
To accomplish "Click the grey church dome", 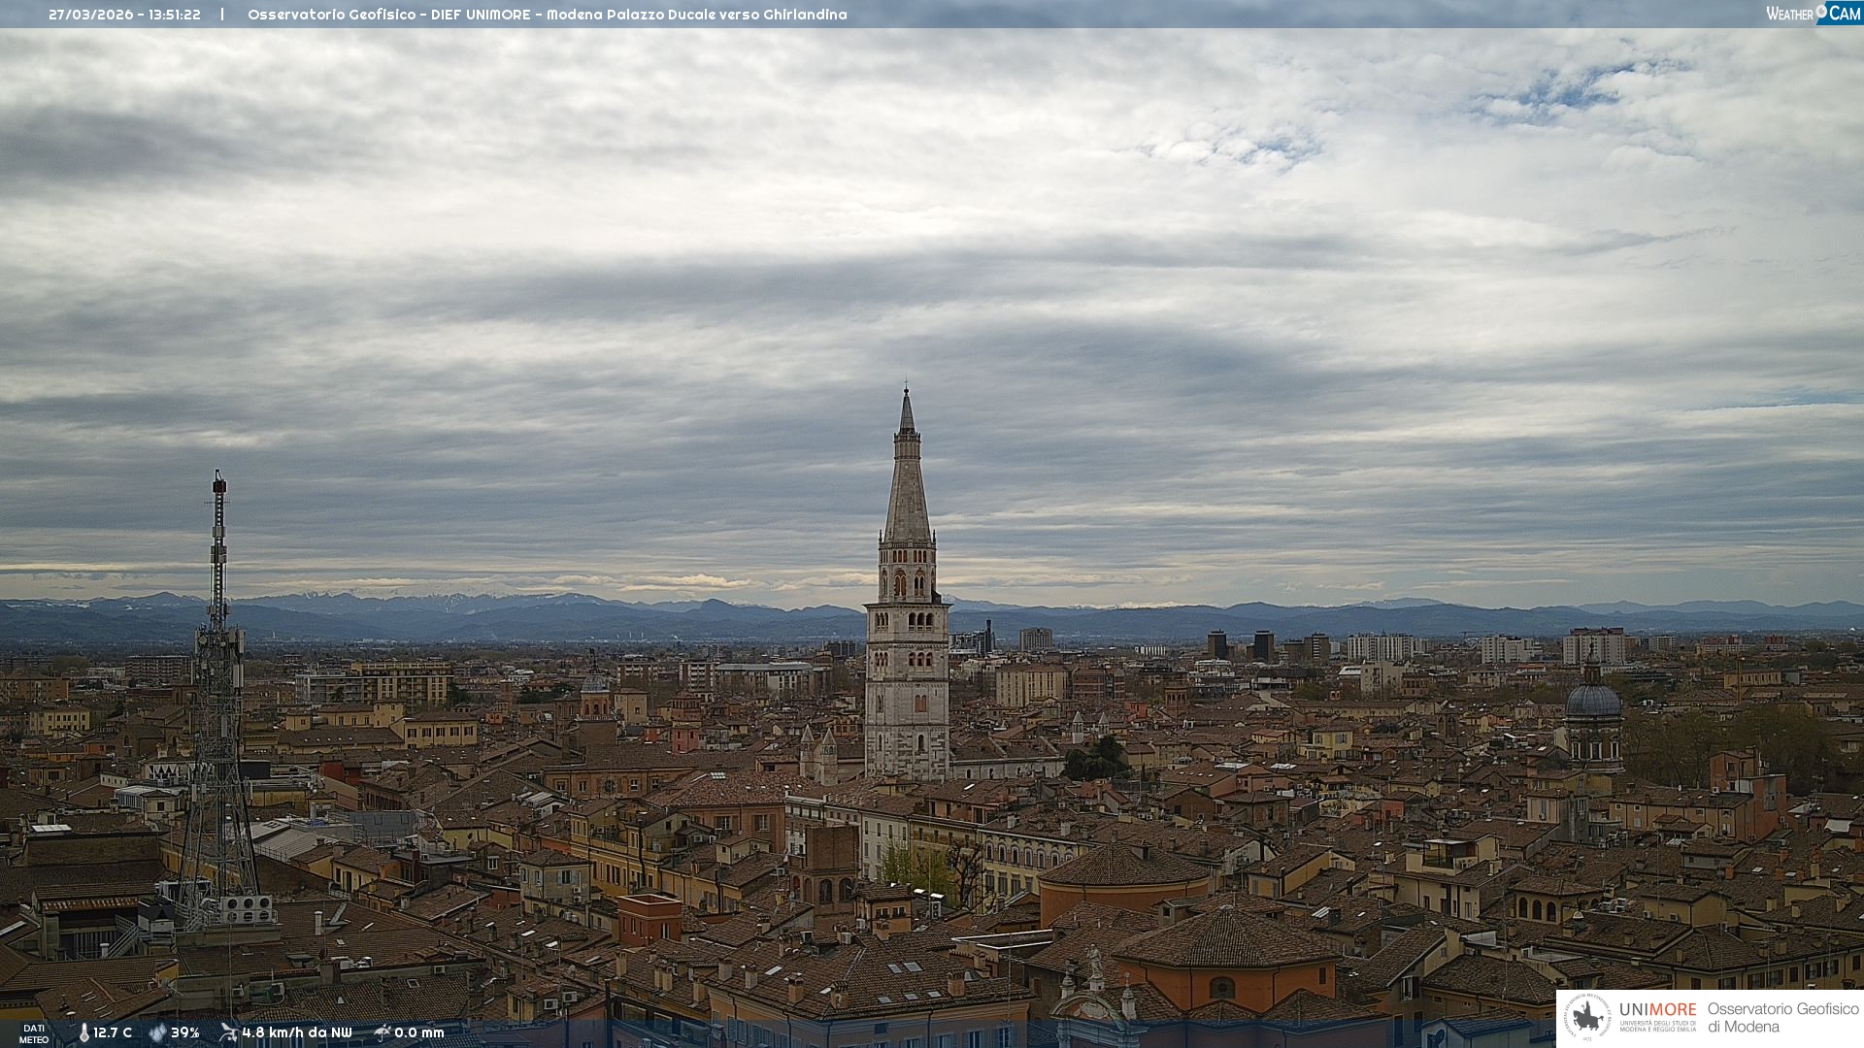I will [x=1592, y=701].
